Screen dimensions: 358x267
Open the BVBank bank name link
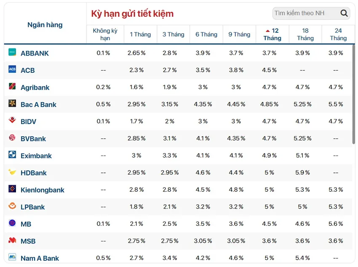(x=33, y=139)
